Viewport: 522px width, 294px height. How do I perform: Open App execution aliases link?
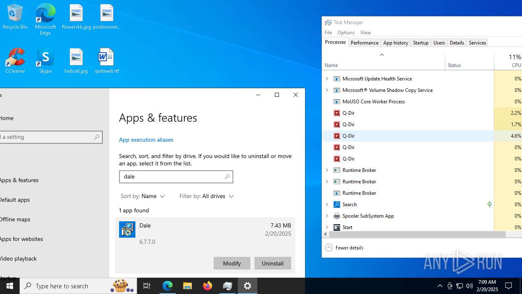coord(146,140)
